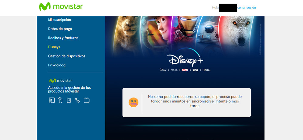Go to Datos de pago
Viewport: 303px width, 140px height.
coord(60,29)
